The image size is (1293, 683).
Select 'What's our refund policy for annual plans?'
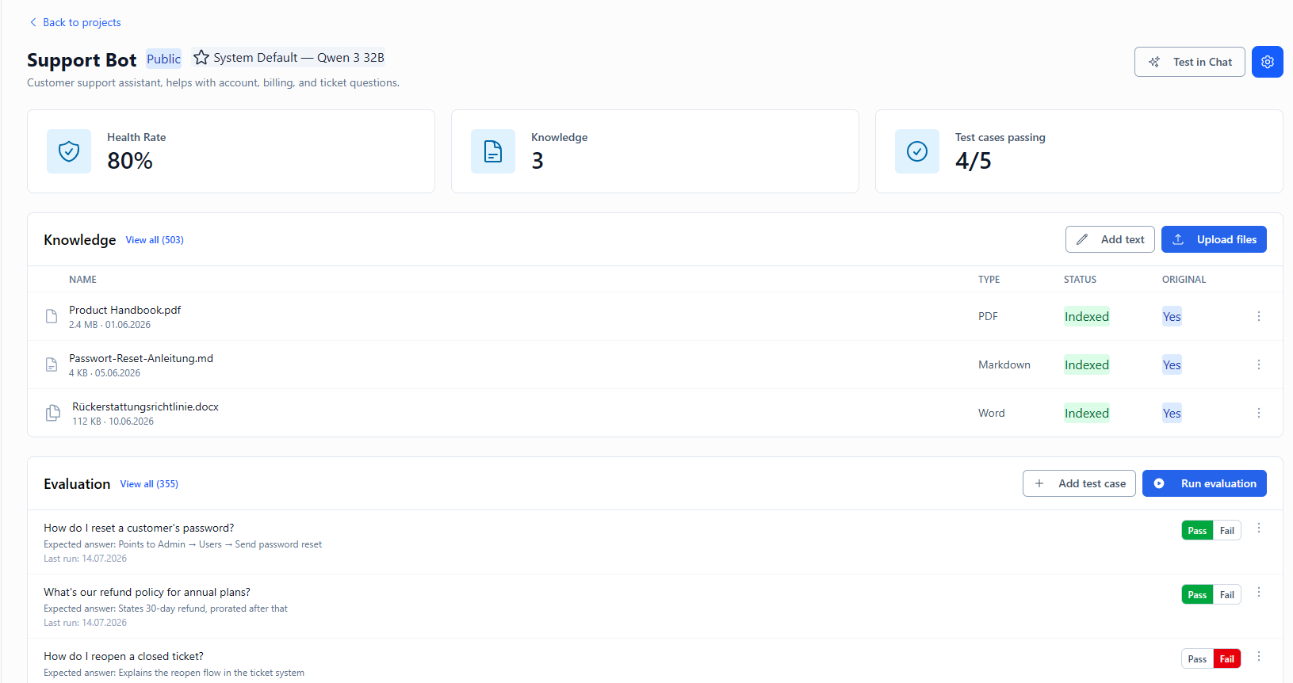(147, 592)
